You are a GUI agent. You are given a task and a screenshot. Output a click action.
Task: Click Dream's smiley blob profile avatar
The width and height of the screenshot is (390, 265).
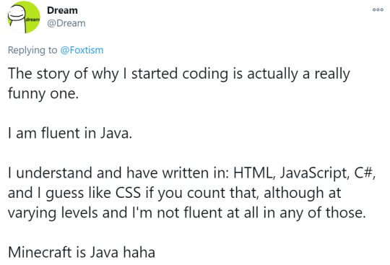tap(24, 17)
